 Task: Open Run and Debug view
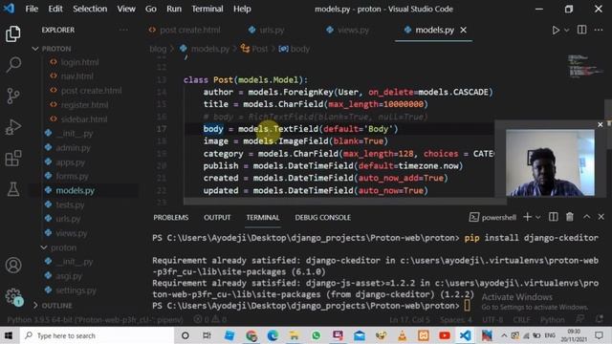pos(13,127)
